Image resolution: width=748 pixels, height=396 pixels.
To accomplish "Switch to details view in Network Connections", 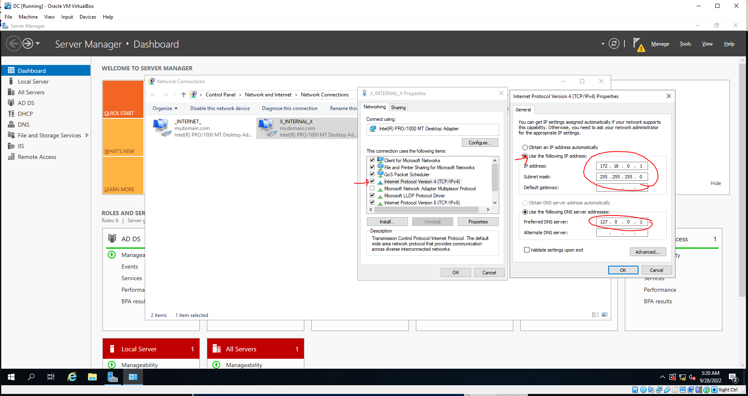I will point(595,315).
